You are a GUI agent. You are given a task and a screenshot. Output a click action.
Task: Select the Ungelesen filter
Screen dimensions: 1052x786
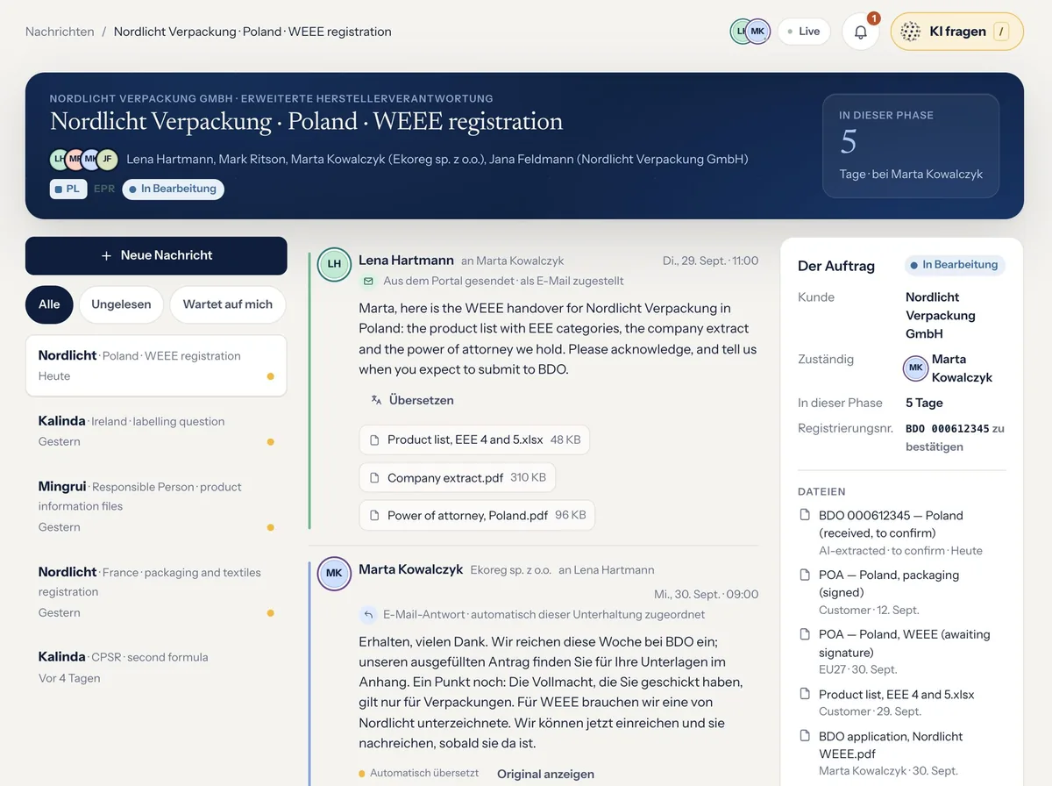121,304
